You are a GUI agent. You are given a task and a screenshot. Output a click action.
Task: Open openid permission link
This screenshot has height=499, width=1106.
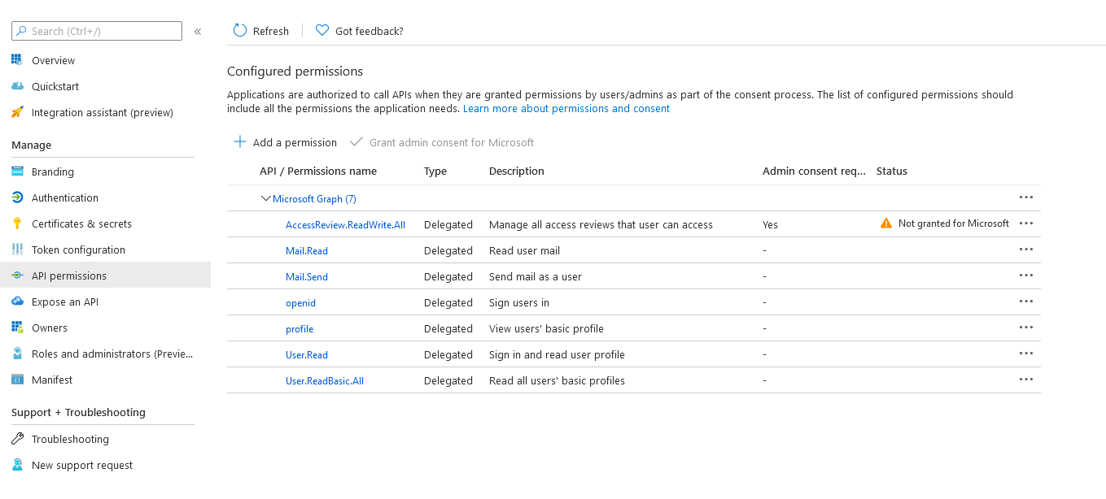click(x=300, y=302)
